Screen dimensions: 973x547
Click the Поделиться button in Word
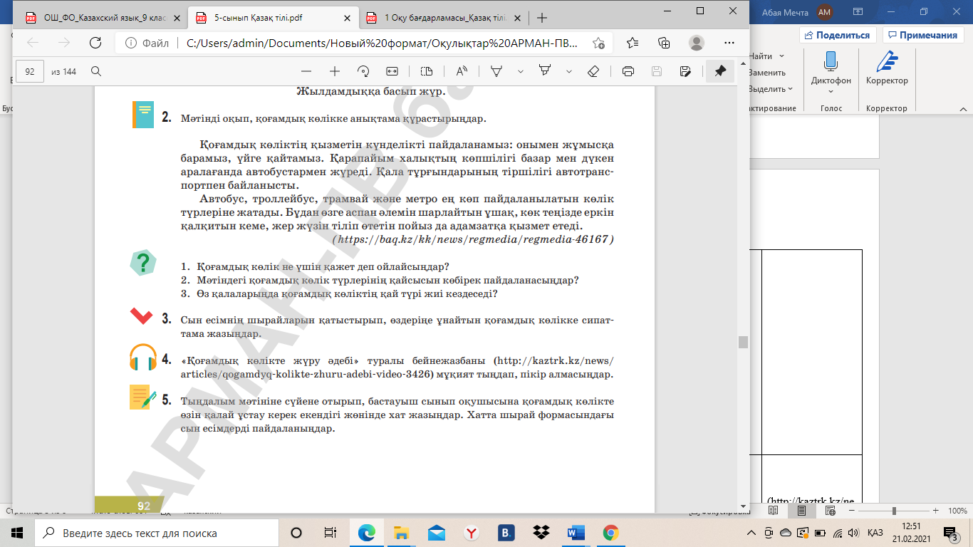pos(838,35)
